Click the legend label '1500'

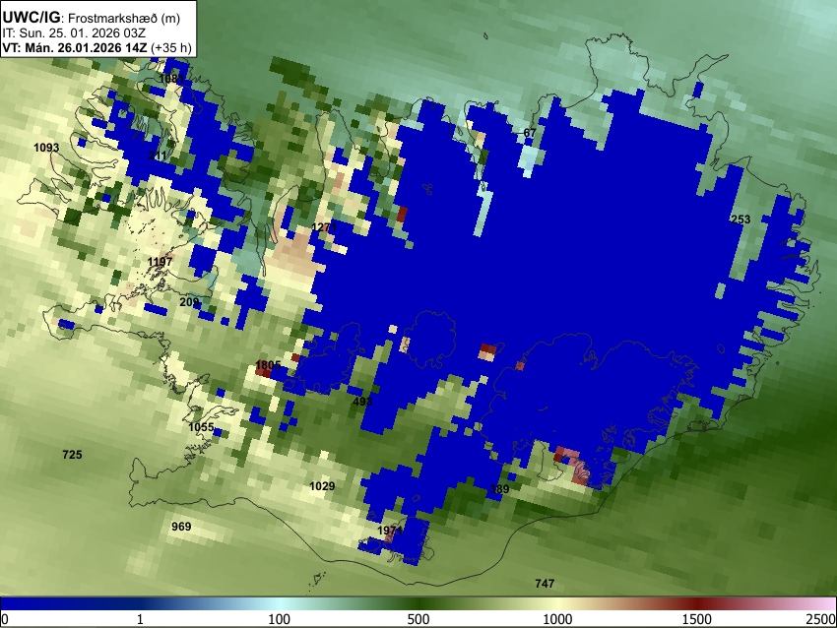697,619
